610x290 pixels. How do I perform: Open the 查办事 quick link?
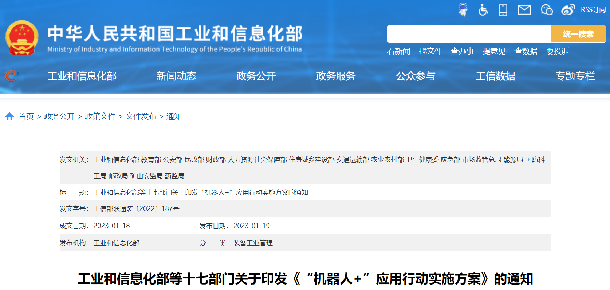point(462,51)
